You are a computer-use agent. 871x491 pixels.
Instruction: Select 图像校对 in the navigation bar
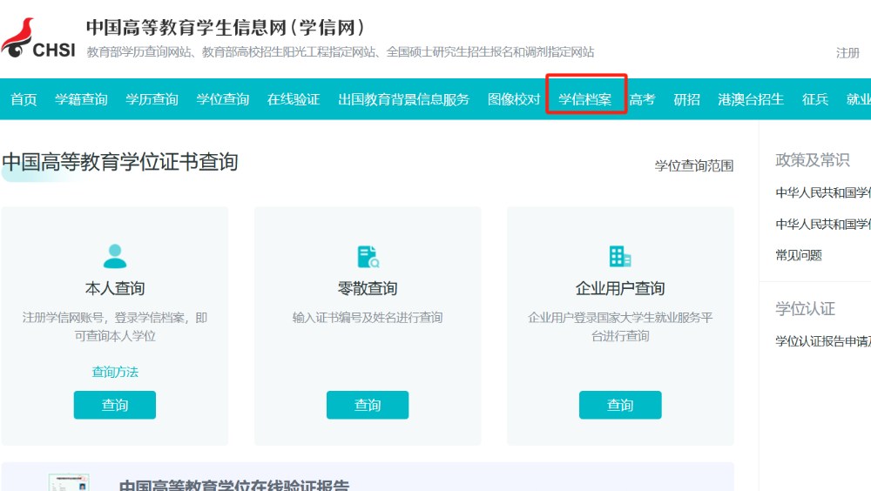tap(514, 99)
